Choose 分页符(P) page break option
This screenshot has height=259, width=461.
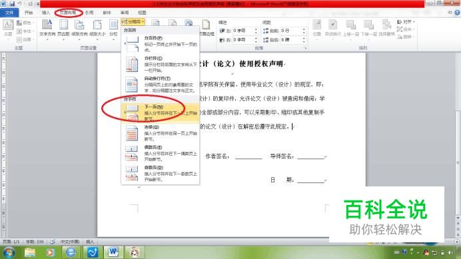161,44
